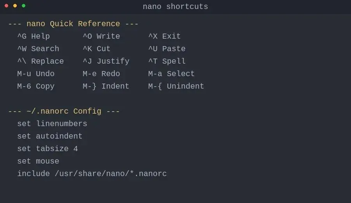This screenshot has height=203, width=351.
Task: Click the '^G Help' shortcut entry
Action: pyautogui.click(x=34, y=36)
